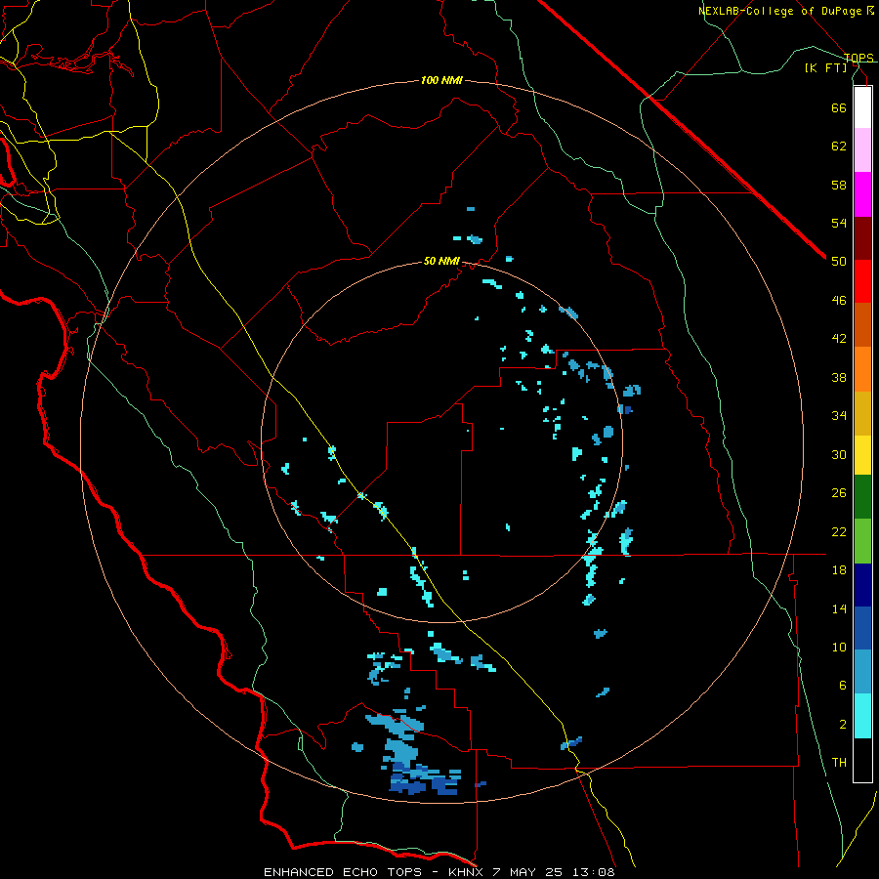Click the legend value 10
Screen dimensions: 879x879
(x=839, y=648)
